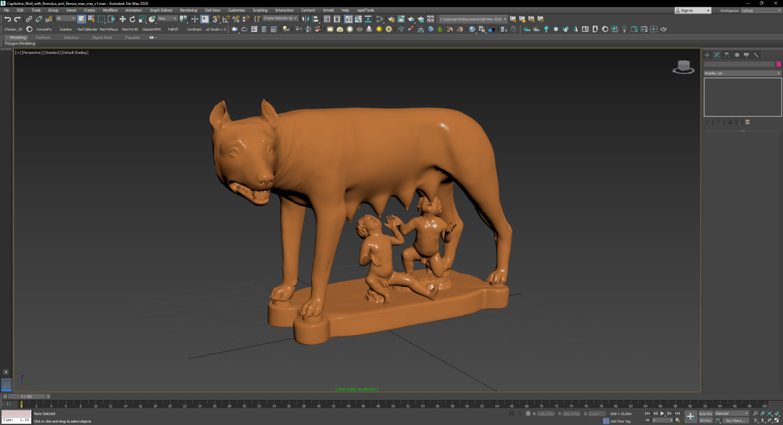Click the Zoom magnifier navigation icon

pos(755,413)
